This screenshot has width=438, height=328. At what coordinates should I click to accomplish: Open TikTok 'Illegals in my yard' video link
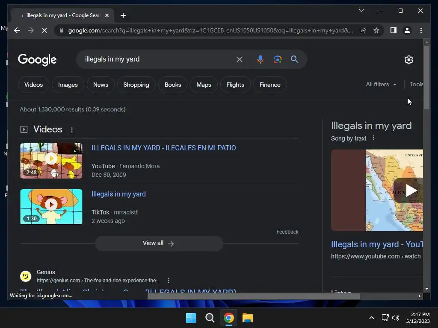[x=118, y=194]
